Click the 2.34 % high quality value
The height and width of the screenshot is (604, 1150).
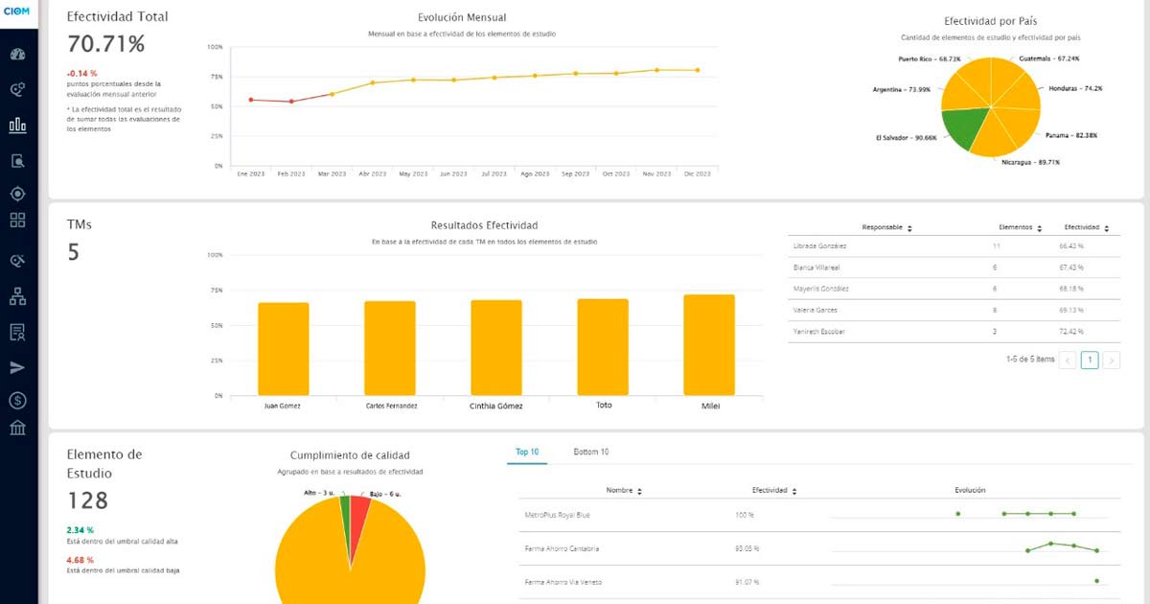(x=80, y=530)
